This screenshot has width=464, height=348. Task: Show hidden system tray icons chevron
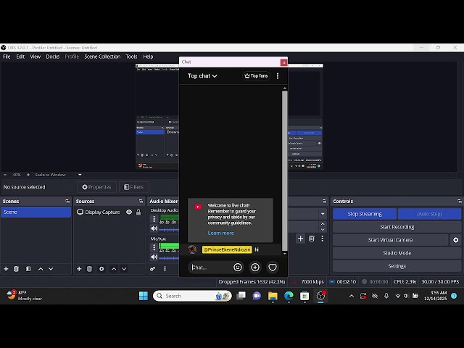[352, 296]
